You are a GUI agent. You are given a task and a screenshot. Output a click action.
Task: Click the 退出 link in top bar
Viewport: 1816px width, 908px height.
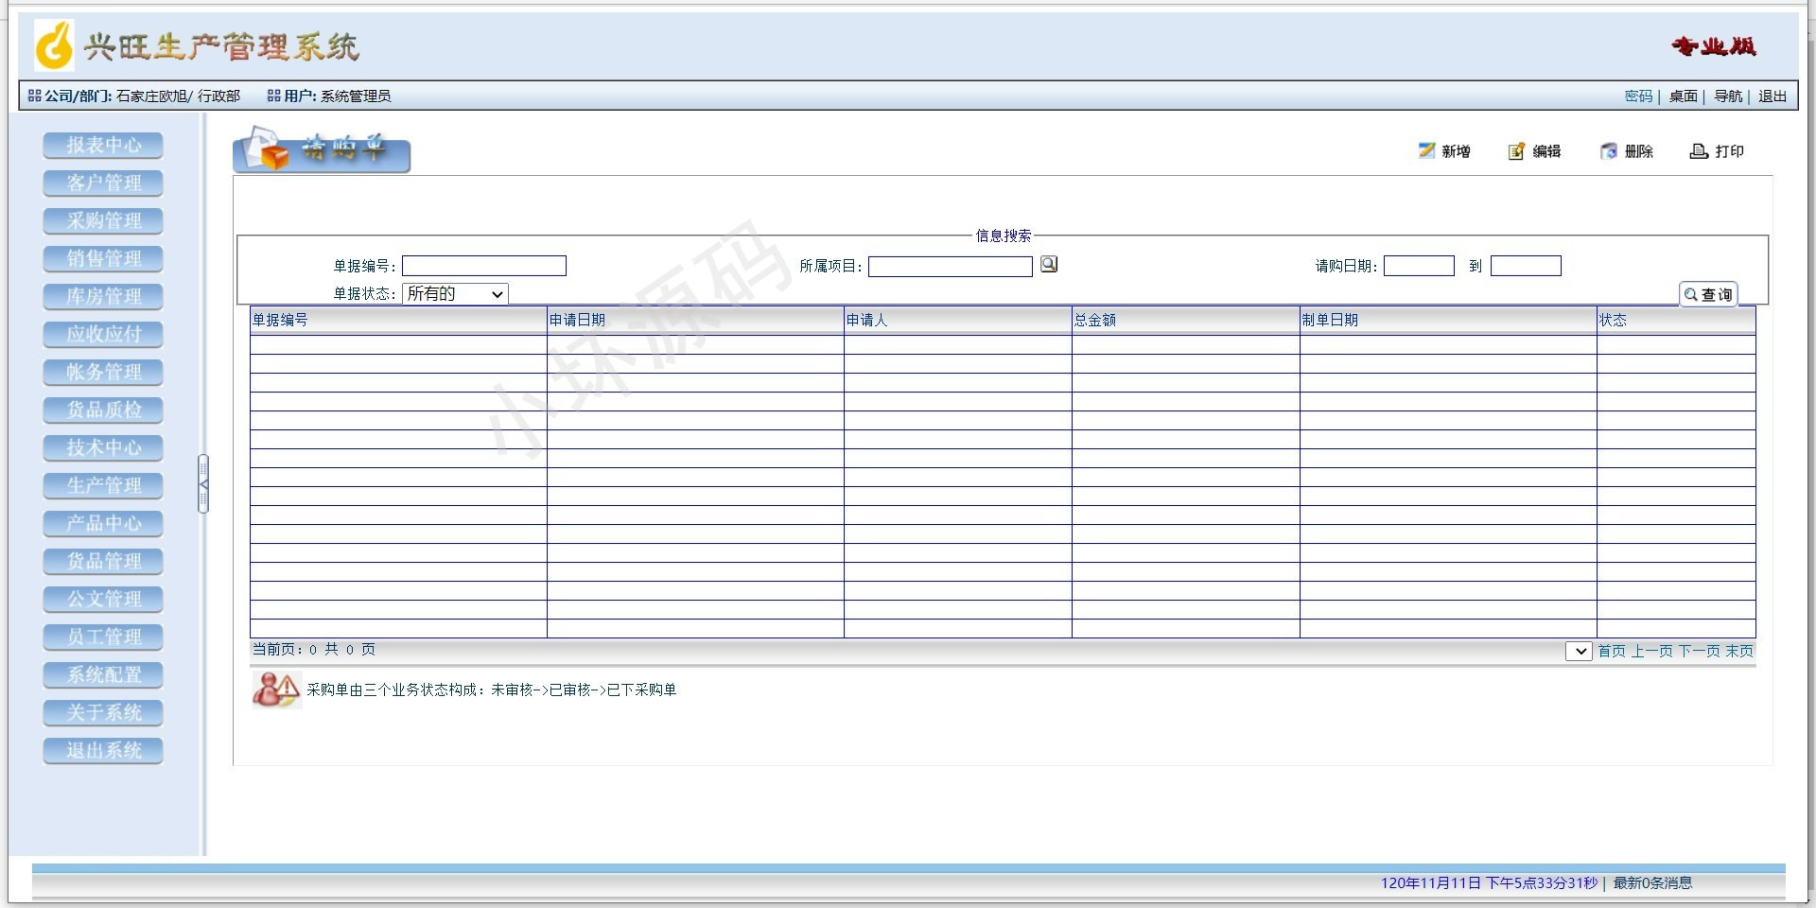click(1772, 96)
